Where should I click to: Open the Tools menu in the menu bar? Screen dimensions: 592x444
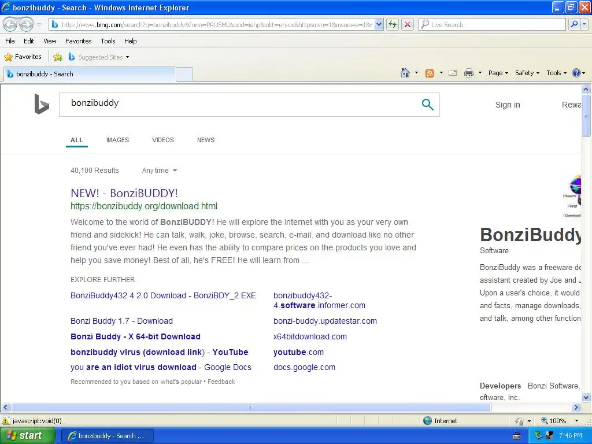pos(108,41)
